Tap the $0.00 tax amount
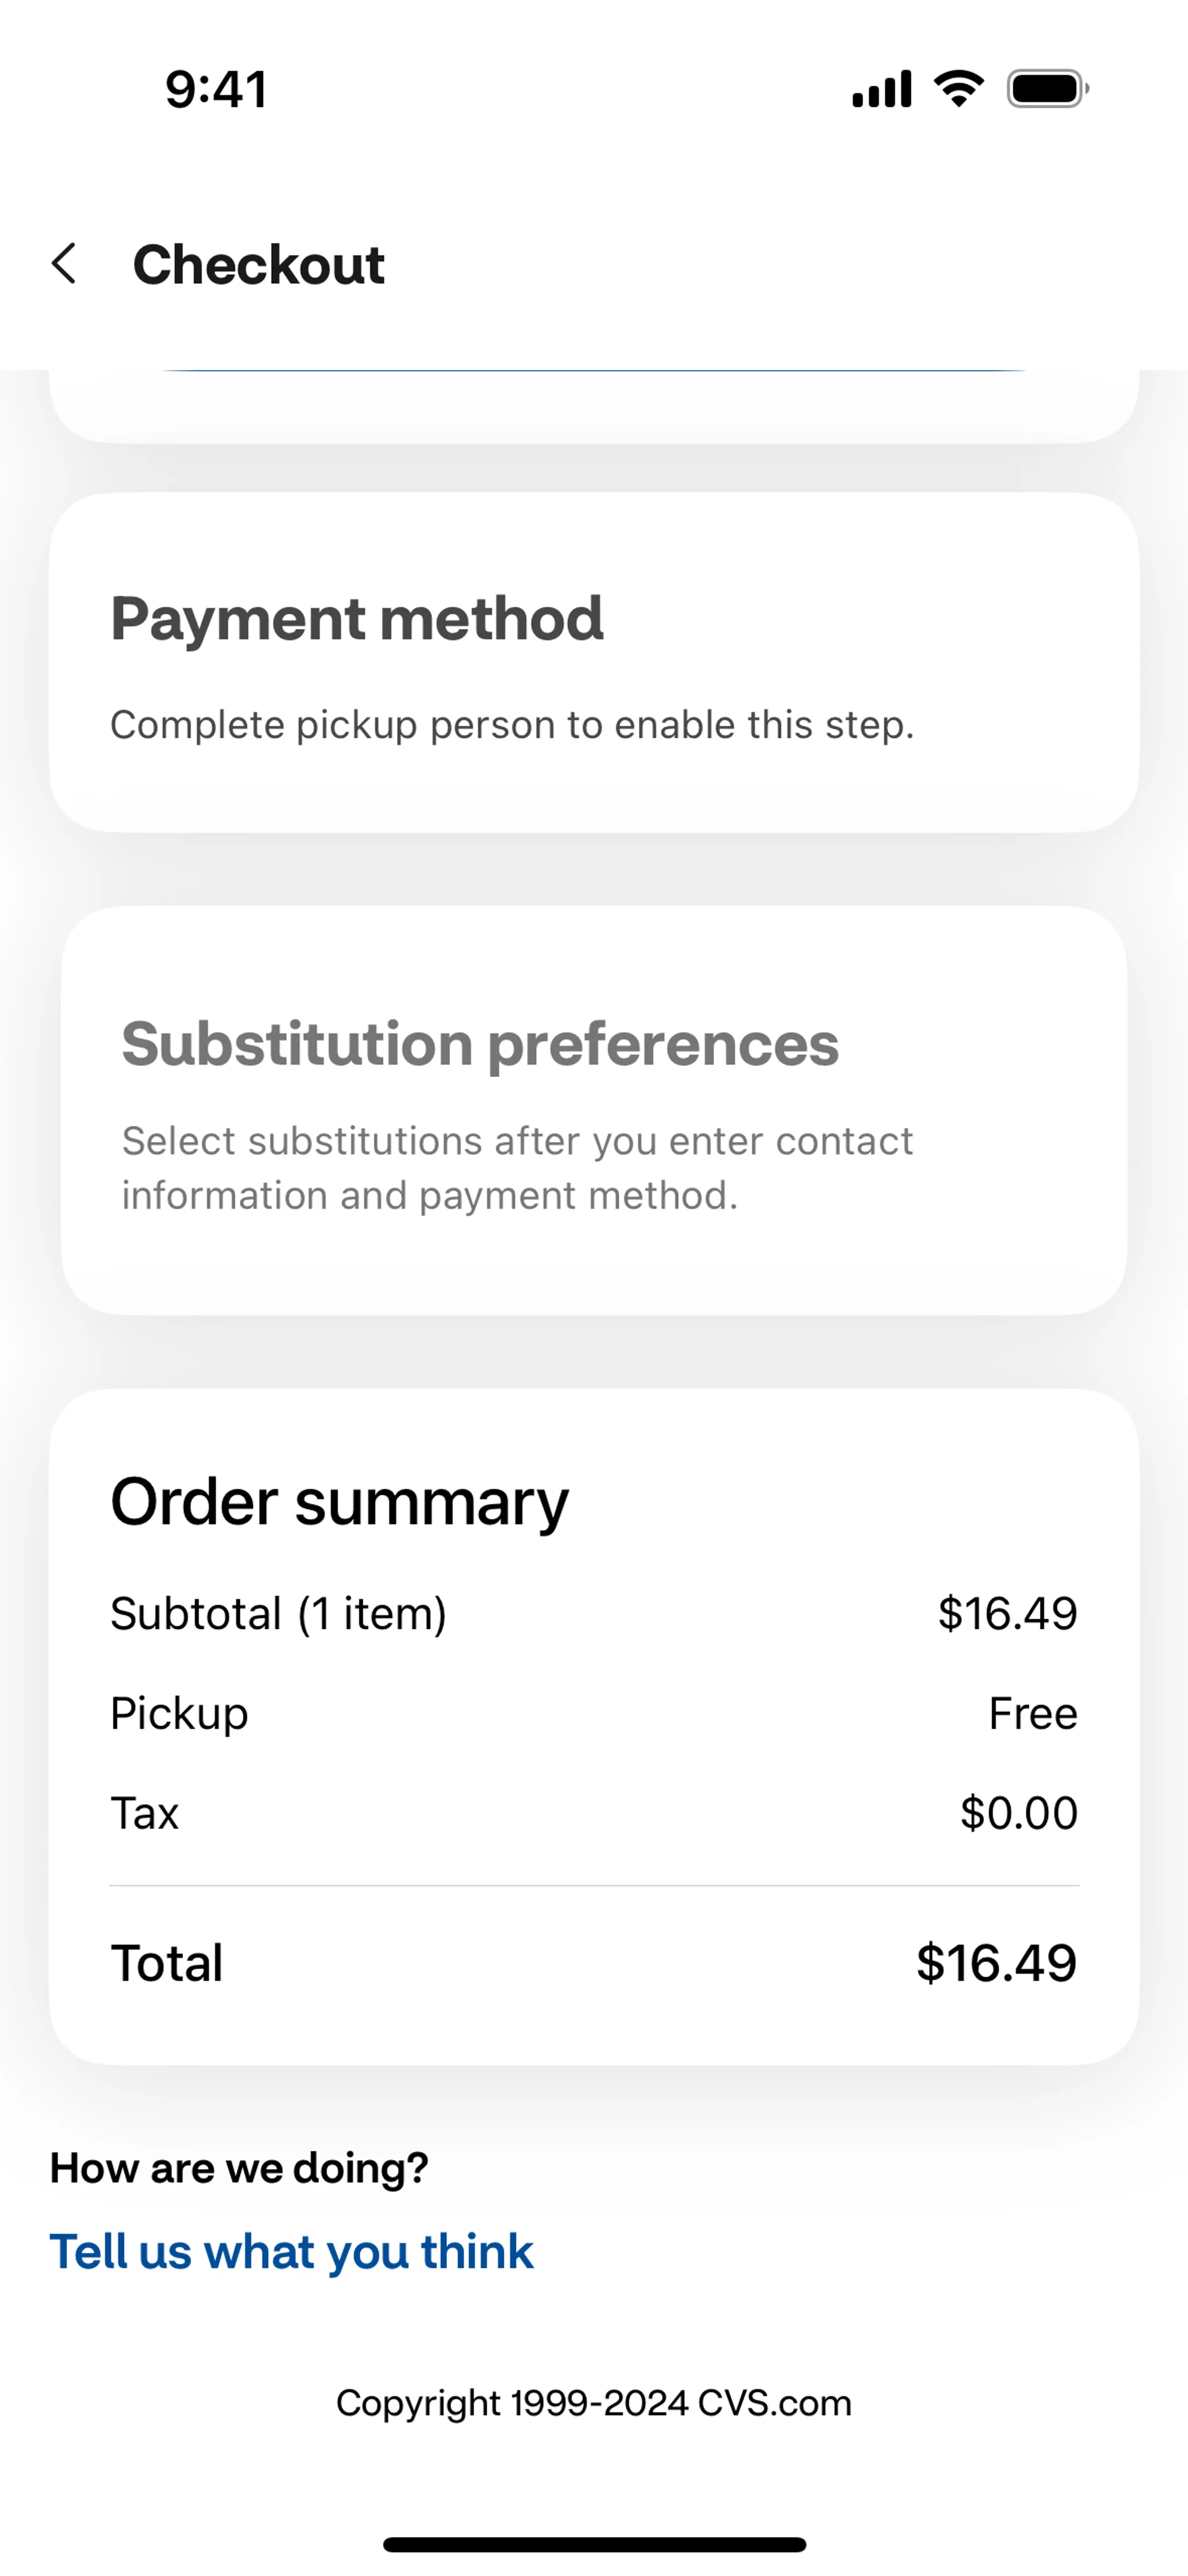Screen dimensions: 1188x2576 click(x=1018, y=1813)
